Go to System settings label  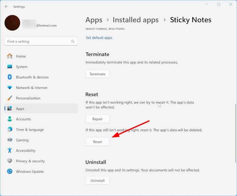[x=22, y=67]
